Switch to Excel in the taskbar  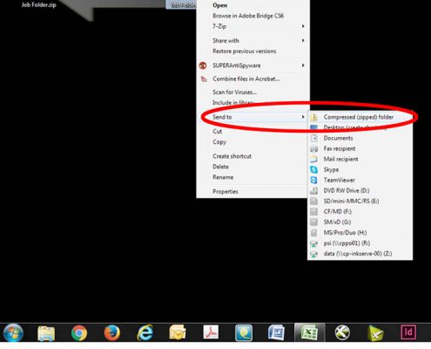point(309,332)
